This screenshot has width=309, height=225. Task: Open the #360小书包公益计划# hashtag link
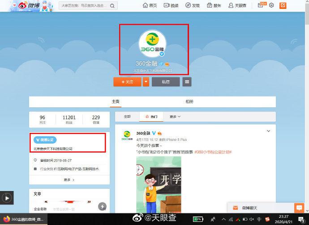(x=213, y=152)
